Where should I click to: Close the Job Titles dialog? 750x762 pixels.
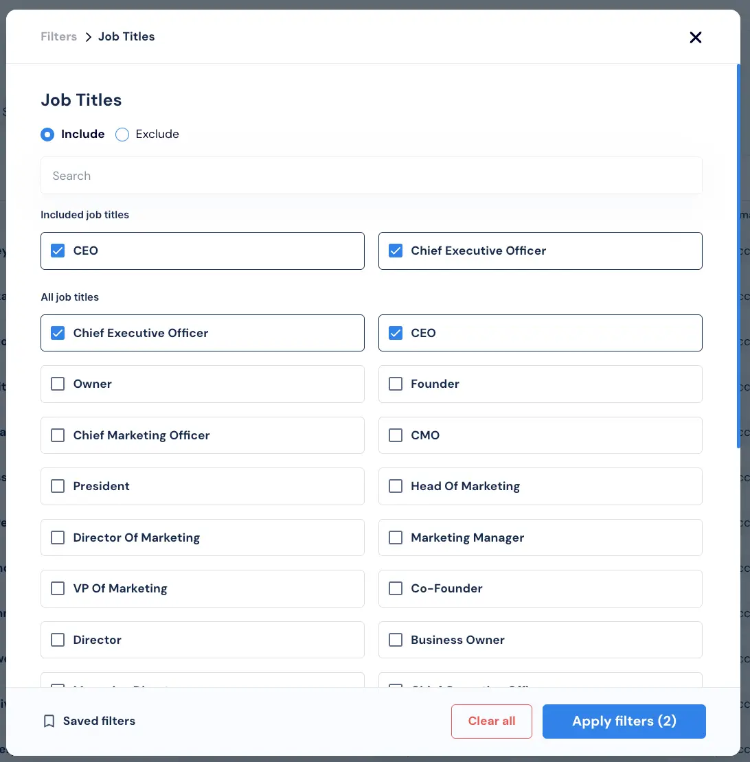(695, 38)
